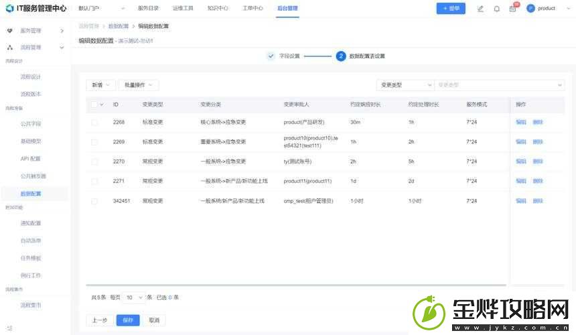Open the 新增 dropdown button
This screenshot has height=335, width=576.
100,85
